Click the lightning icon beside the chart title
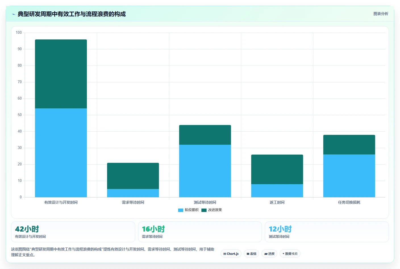The image size is (400, 269). 13,14
